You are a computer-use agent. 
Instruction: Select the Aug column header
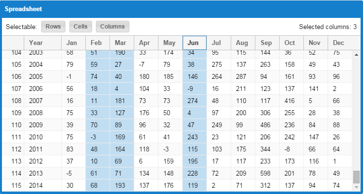[x=242, y=43]
